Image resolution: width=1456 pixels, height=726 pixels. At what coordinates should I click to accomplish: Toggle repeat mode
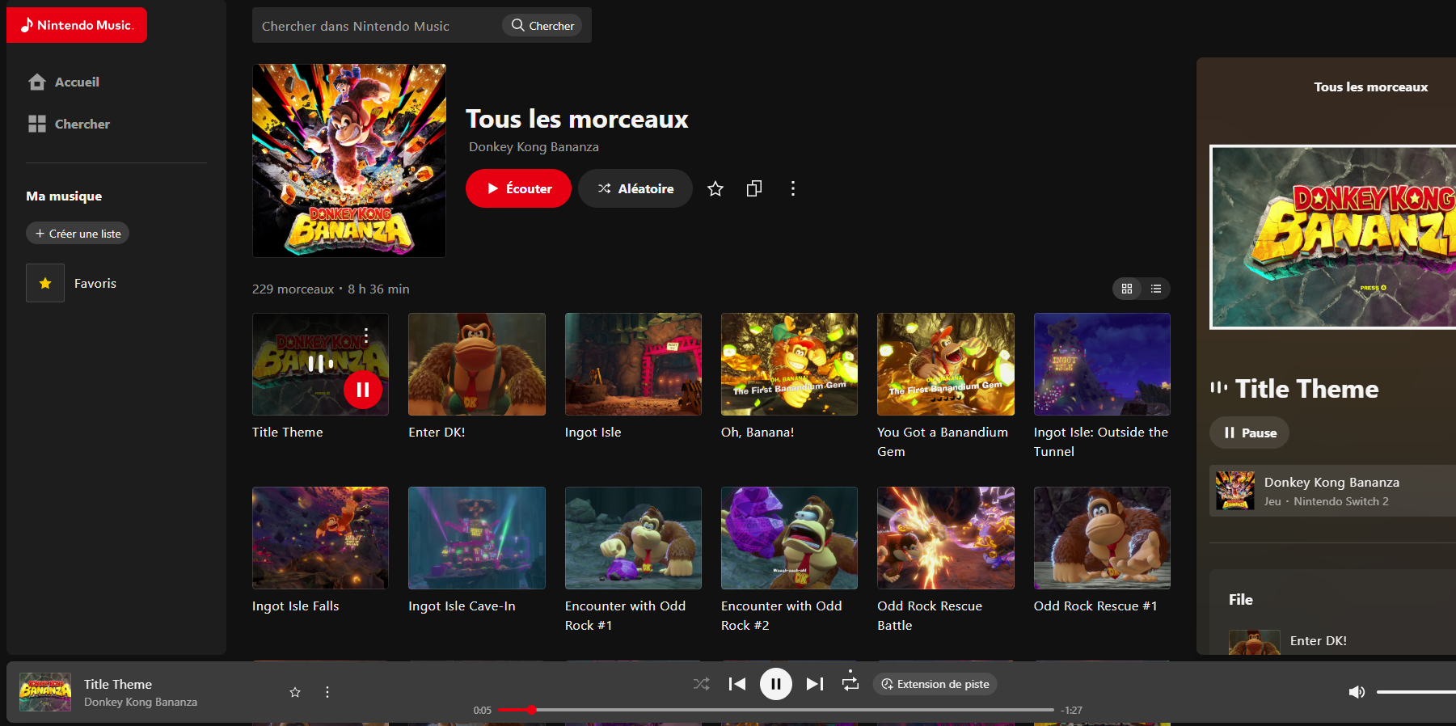point(850,682)
